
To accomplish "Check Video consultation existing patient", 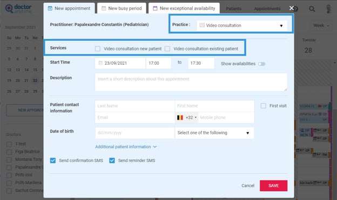I will coord(167,49).
